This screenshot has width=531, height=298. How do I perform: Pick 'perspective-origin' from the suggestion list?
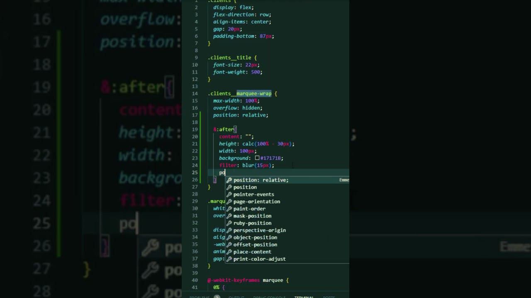tap(260, 230)
